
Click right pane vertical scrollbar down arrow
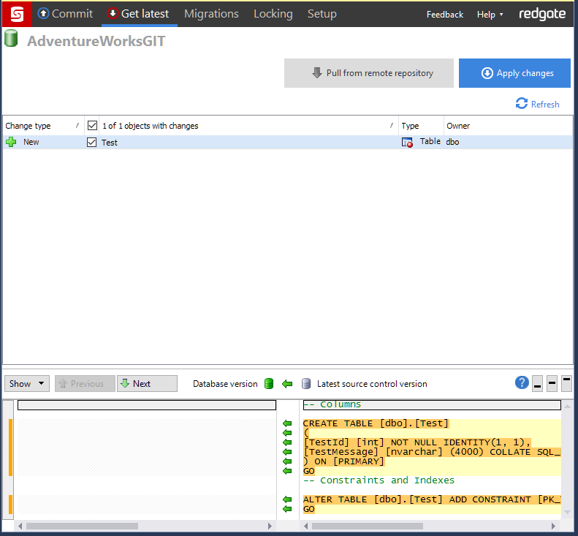click(x=567, y=512)
